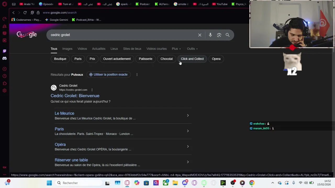
Task: Apply the Opera filter chip
Action: click(216, 59)
